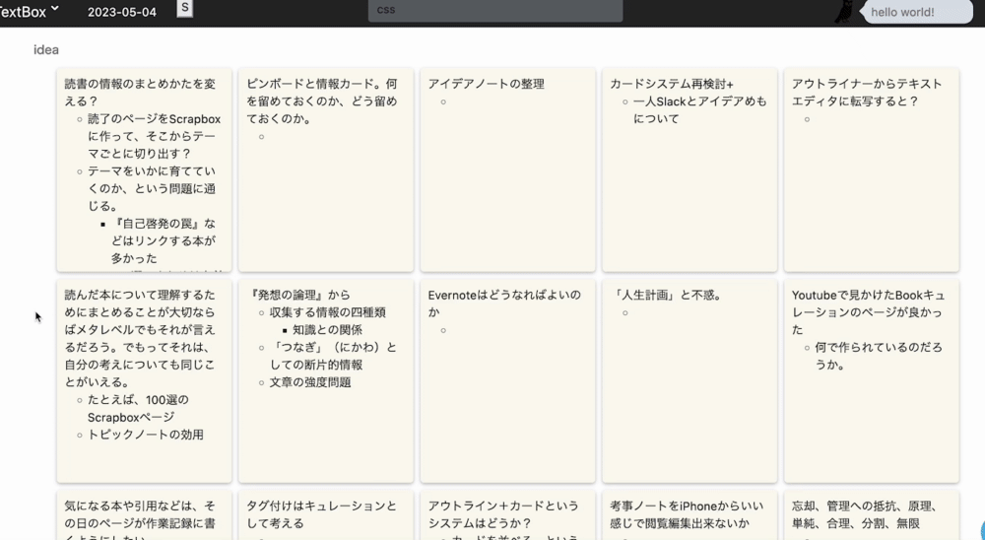Open card '読書の情報のまとめかたを変える？'
This screenshot has height=540, width=985.
pyautogui.click(x=144, y=169)
